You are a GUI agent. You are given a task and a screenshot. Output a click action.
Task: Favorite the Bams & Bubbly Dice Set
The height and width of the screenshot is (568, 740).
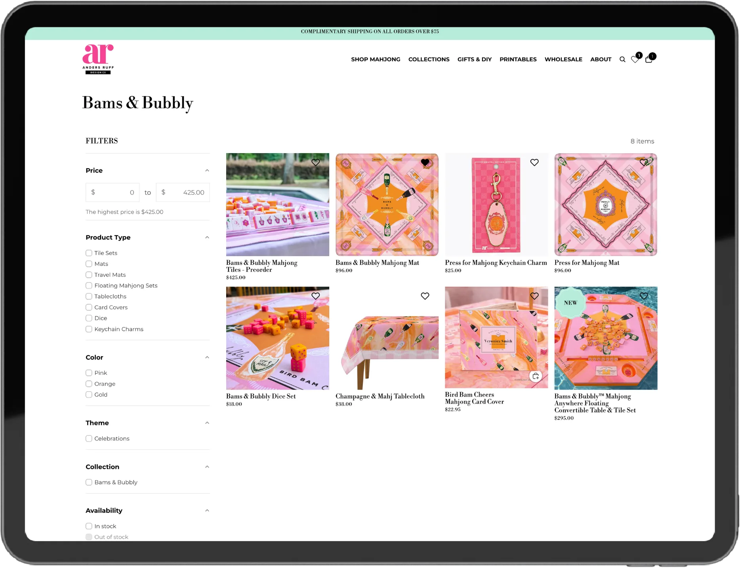pos(316,296)
